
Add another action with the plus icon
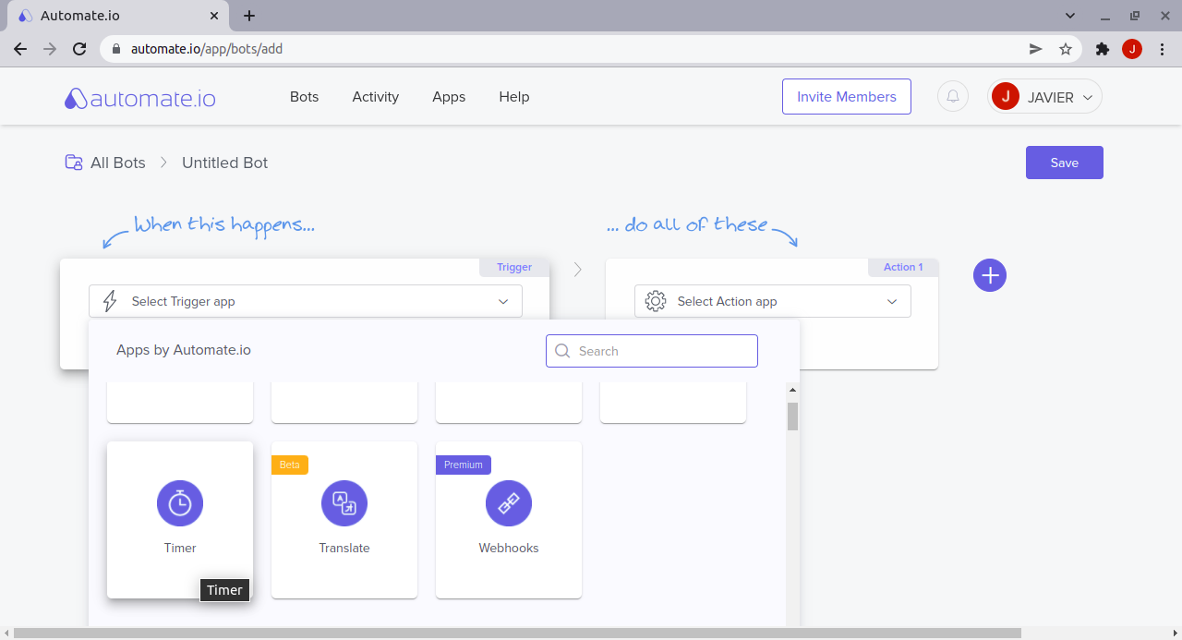coord(990,275)
